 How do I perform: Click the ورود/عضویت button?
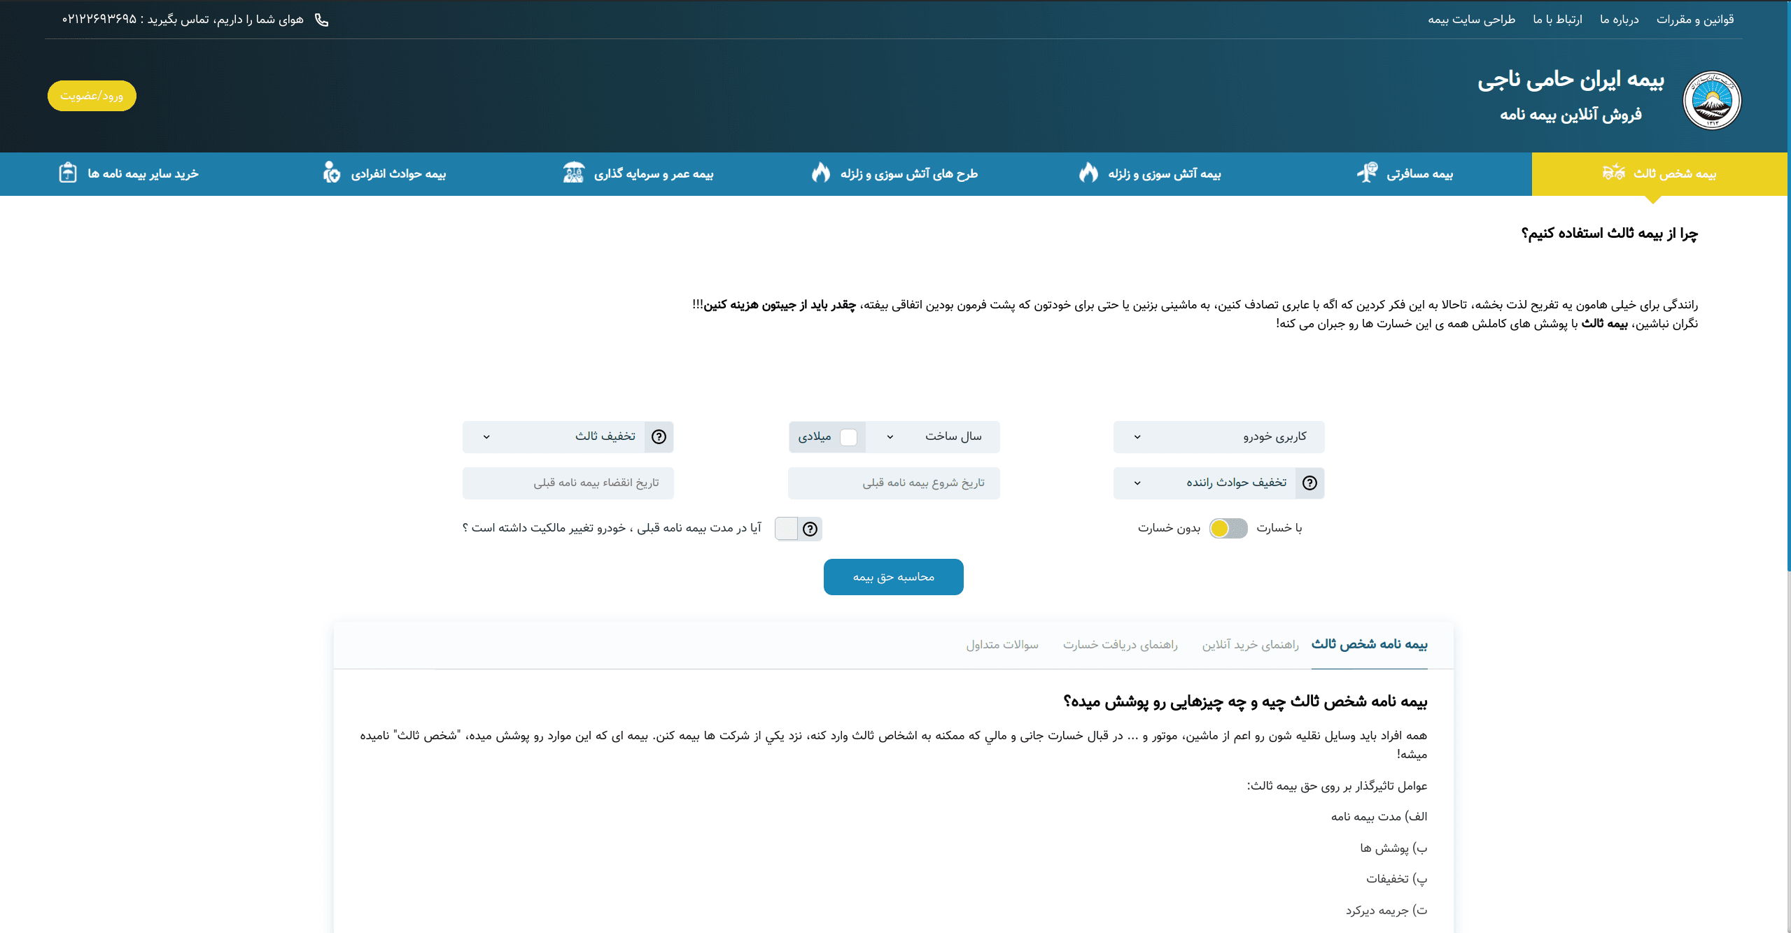pos(92,96)
